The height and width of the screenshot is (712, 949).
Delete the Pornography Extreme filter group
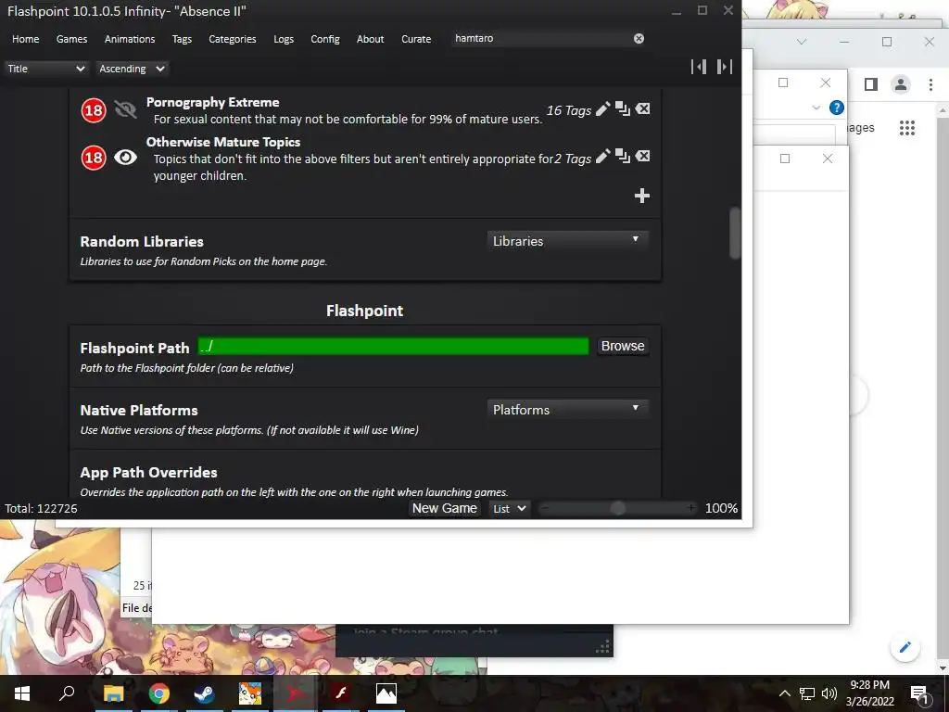pyautogui.click(x=643, y=109)
